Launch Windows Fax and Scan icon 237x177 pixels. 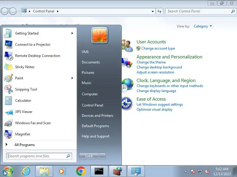click(x=9, y=123)
